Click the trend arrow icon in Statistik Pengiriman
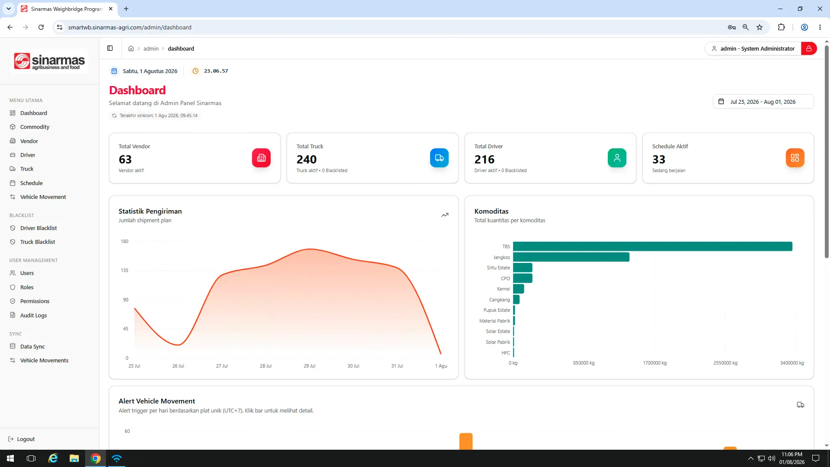This screenshot has height=467, width=830. [x=445, y=215]
